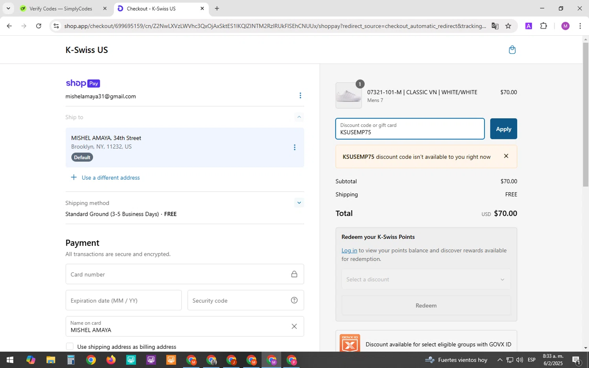Open the Windows notification center
The image size is (589, 368).
click(576, 360)
